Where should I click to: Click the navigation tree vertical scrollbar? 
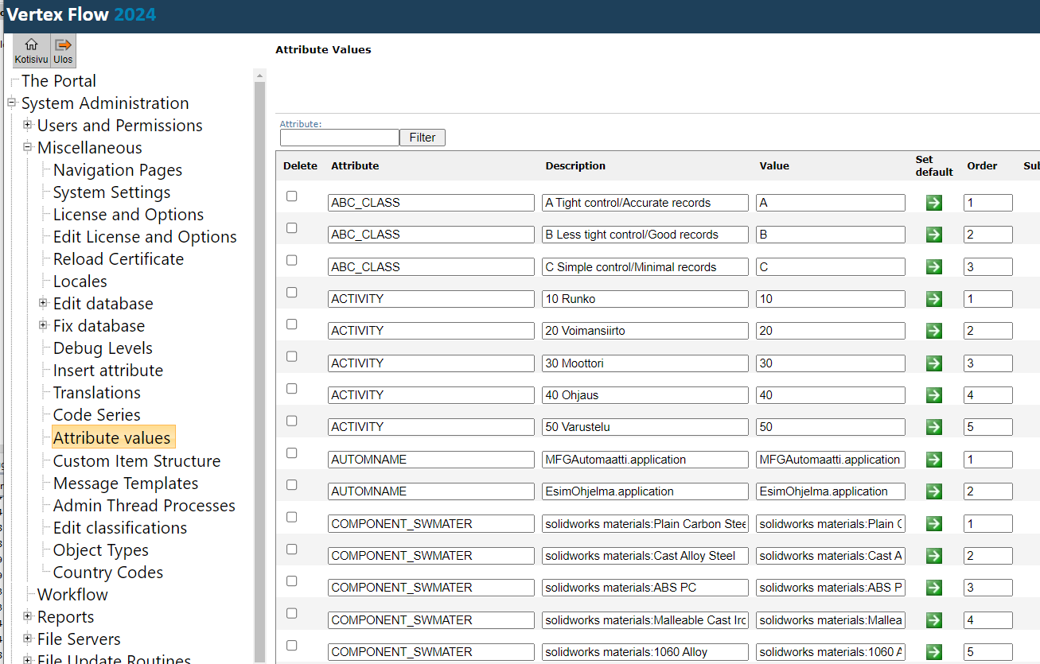[259, 358]
